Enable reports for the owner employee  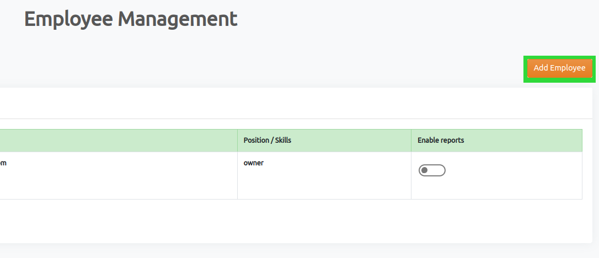[x=432, y=170]
